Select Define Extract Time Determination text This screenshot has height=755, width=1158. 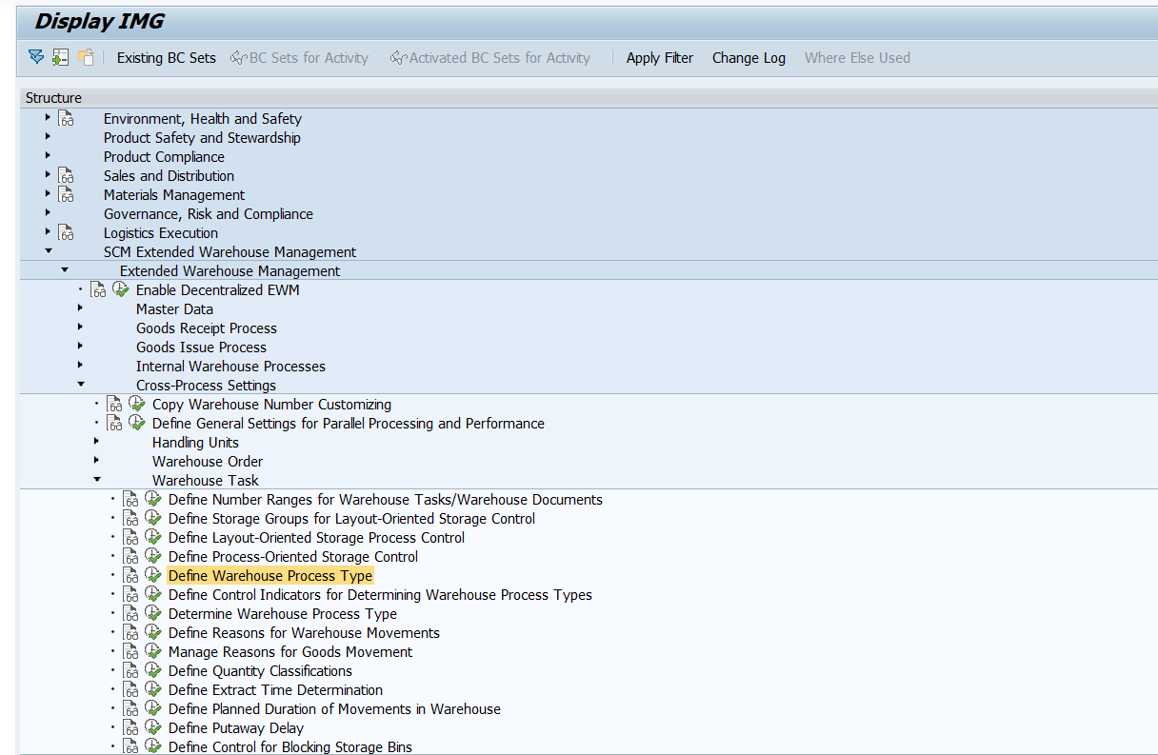pos(275,690)
